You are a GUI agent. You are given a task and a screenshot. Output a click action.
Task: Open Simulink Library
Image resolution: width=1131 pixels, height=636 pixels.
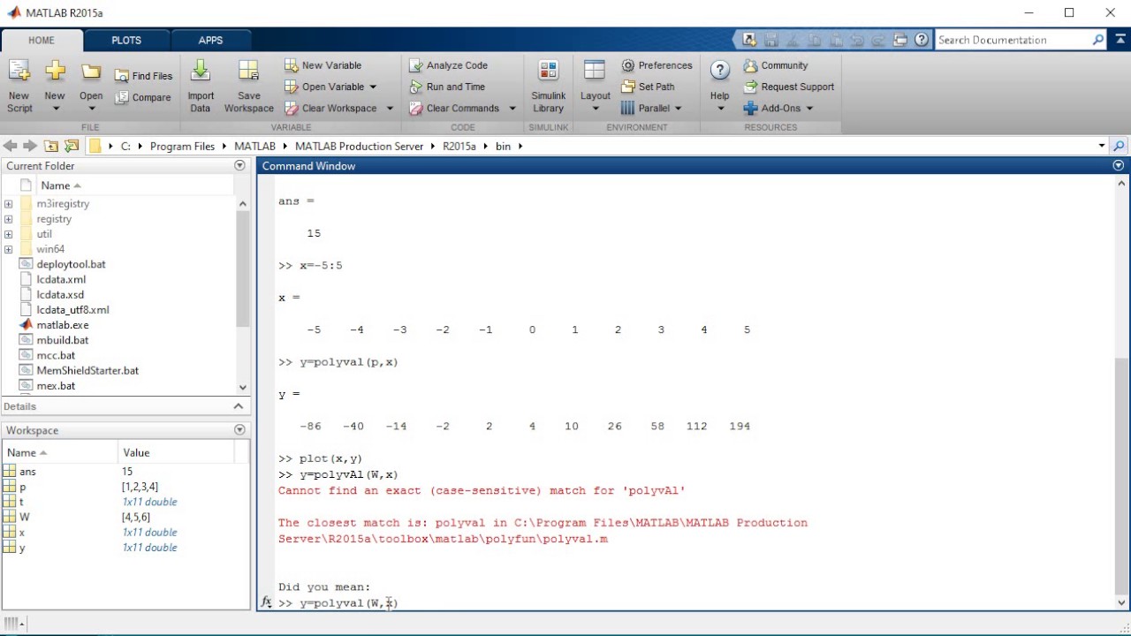click(549, 86)
